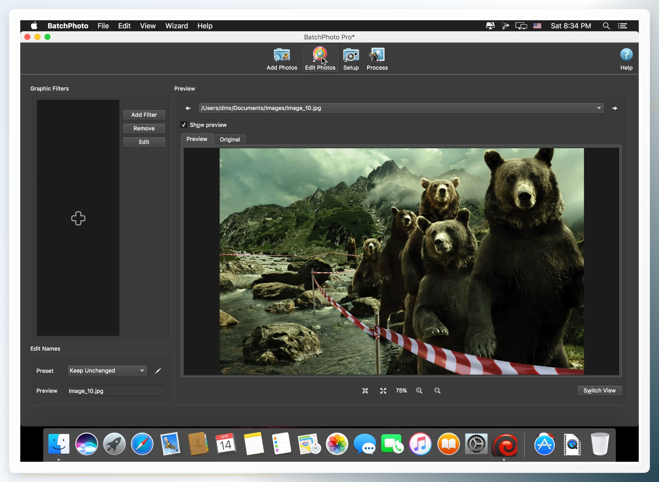Edit preset using the pencil icon
This screenshot has width=659, height=482.
pyautogui.click(x=158, y=371)
